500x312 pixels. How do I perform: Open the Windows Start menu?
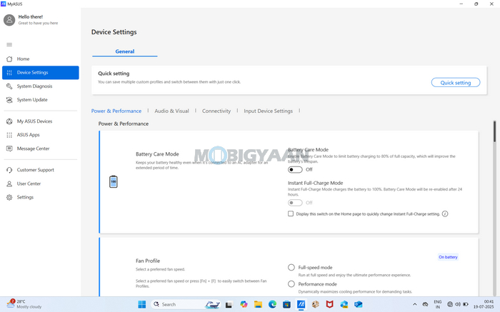coord(142,304)
